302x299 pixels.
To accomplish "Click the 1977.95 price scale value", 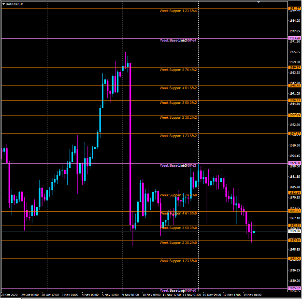I will [x=295, y=31].
